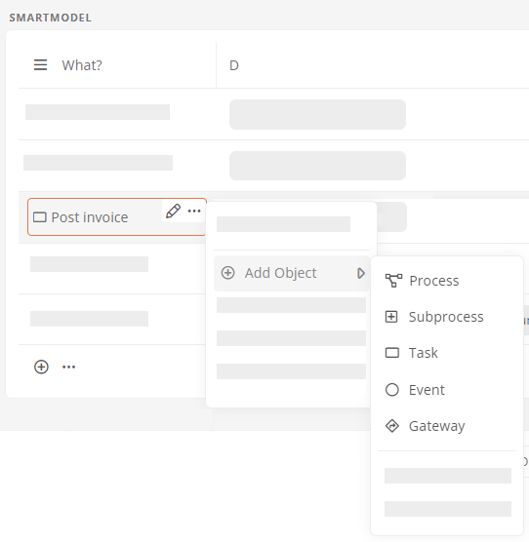Click the pencil edit icon on Post invoice

[173, 211]
